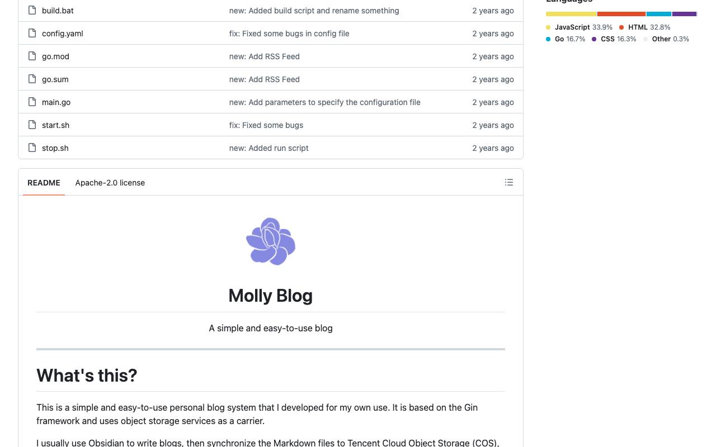Click the start.sh file icon
Image resolution: width=716 pixels, height=447 pixels.
tap(32, 125)
